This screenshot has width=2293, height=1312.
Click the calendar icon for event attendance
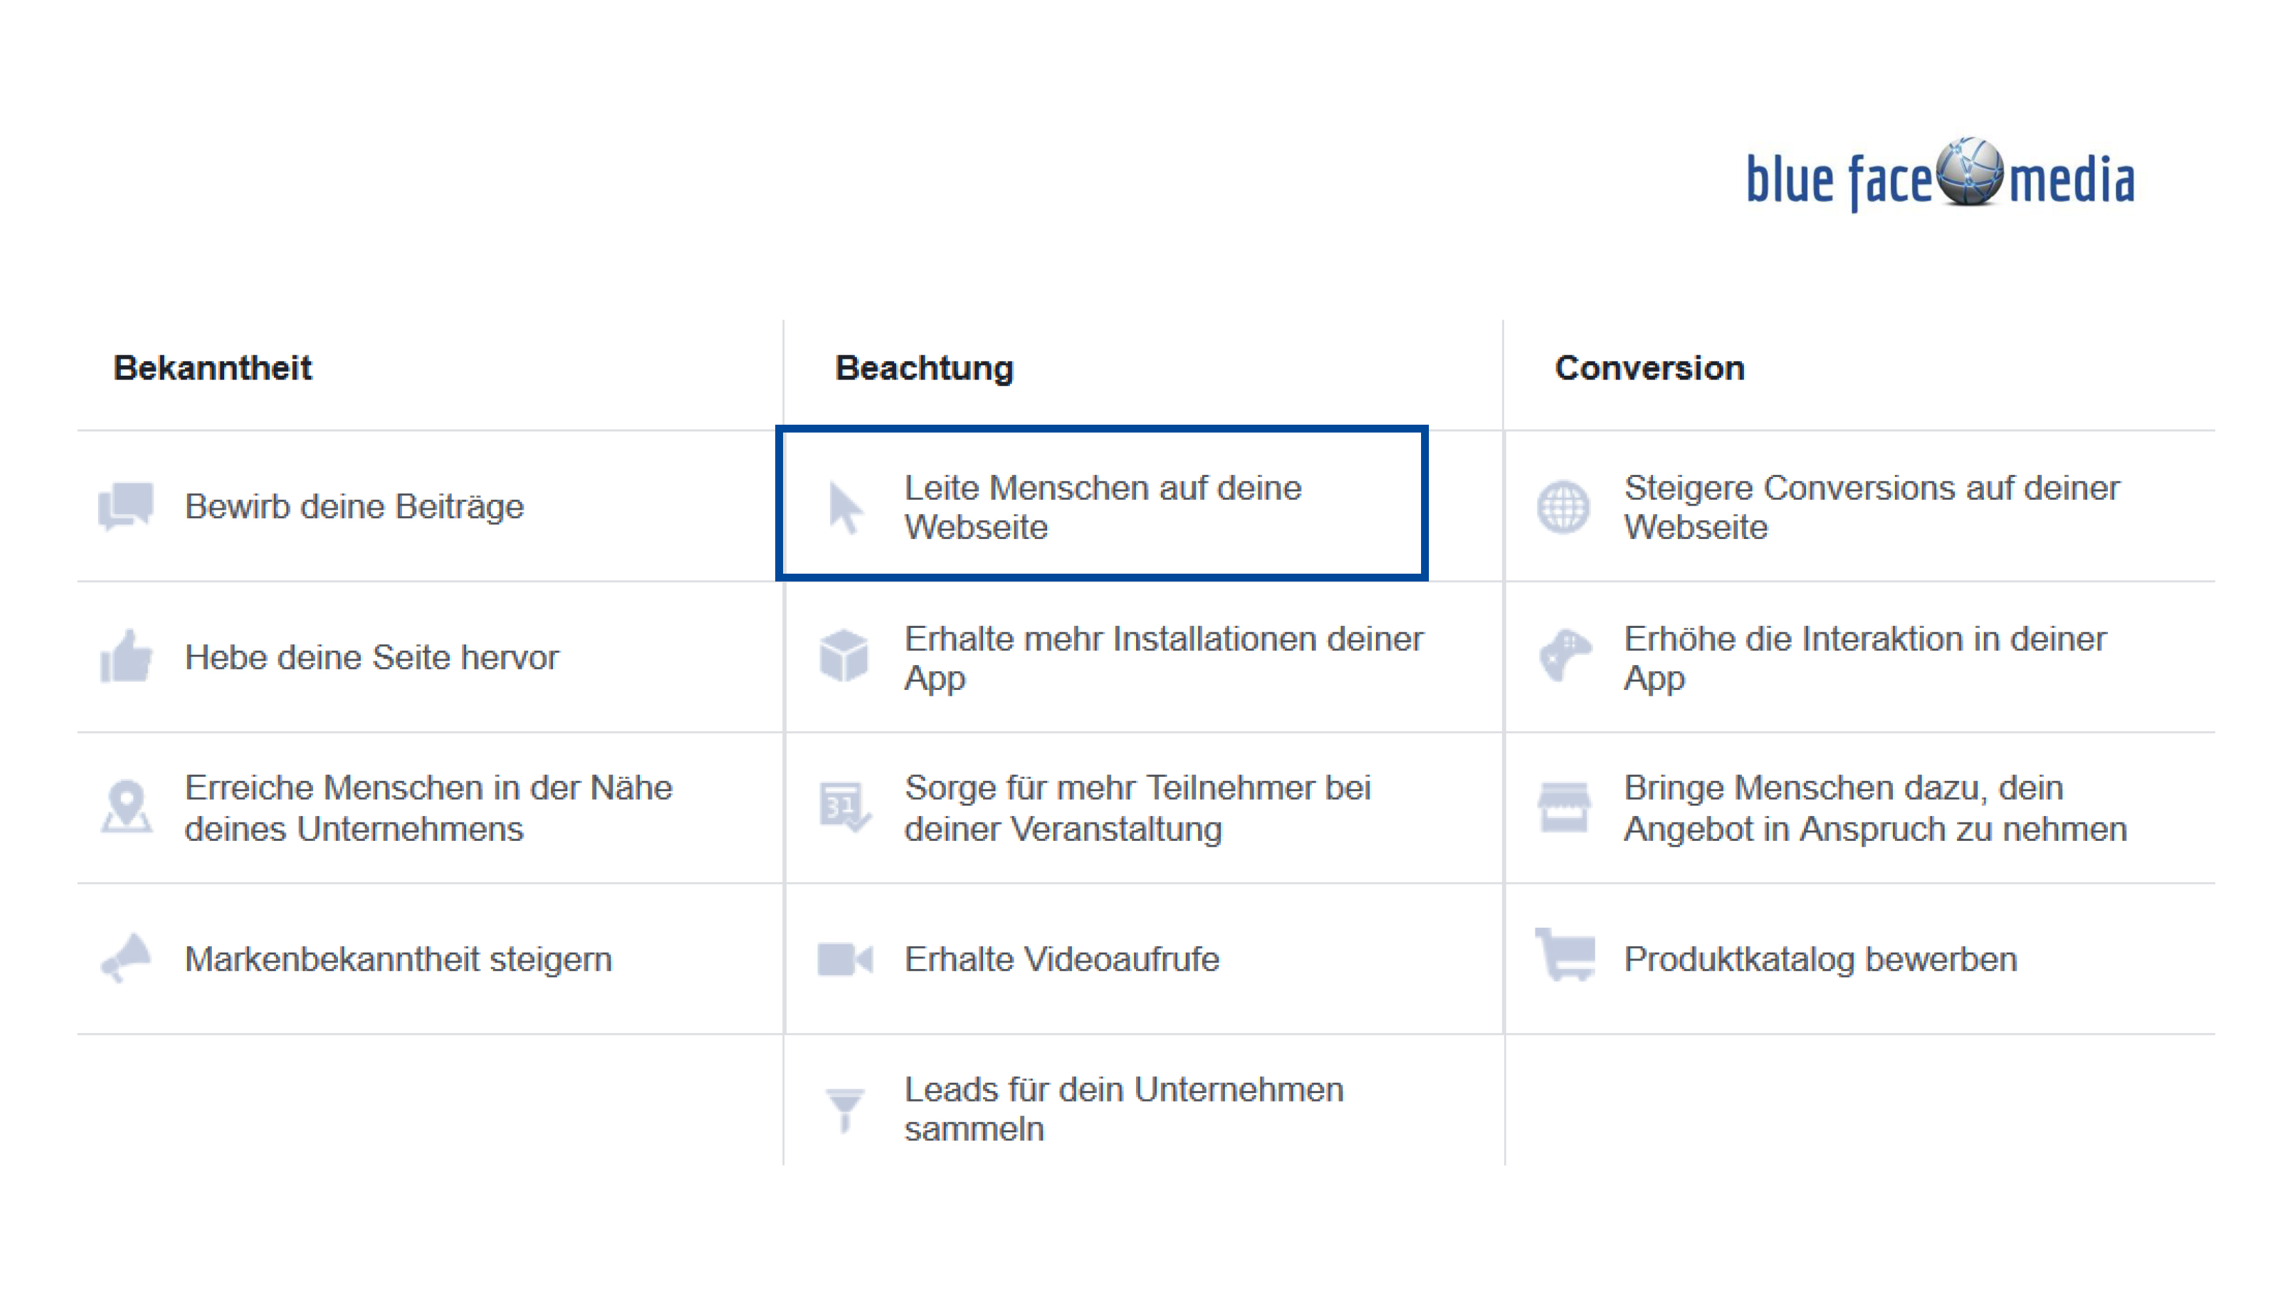point(845,806)
